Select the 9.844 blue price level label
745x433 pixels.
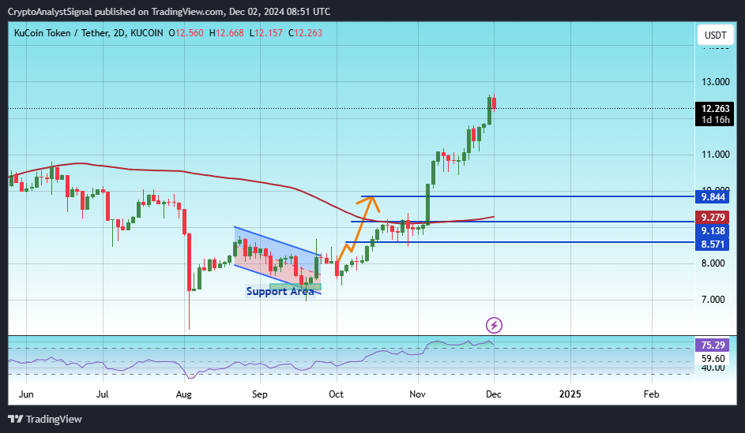(x=713, y=197)
